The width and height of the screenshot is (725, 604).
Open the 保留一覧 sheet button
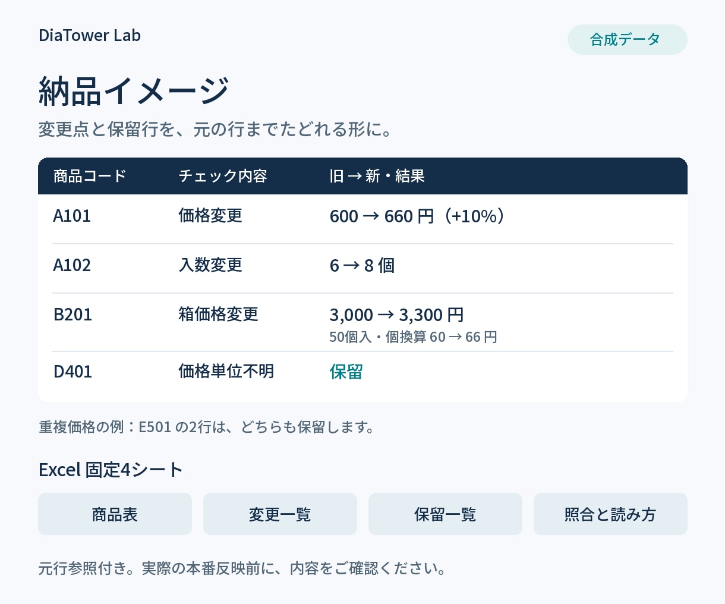(x=445, y=514)
